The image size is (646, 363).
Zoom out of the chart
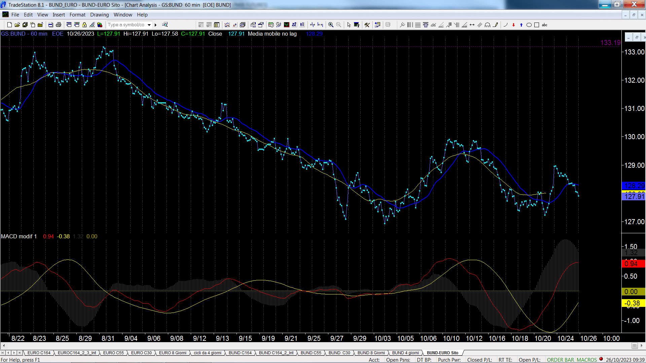click(x=339, y=25)
